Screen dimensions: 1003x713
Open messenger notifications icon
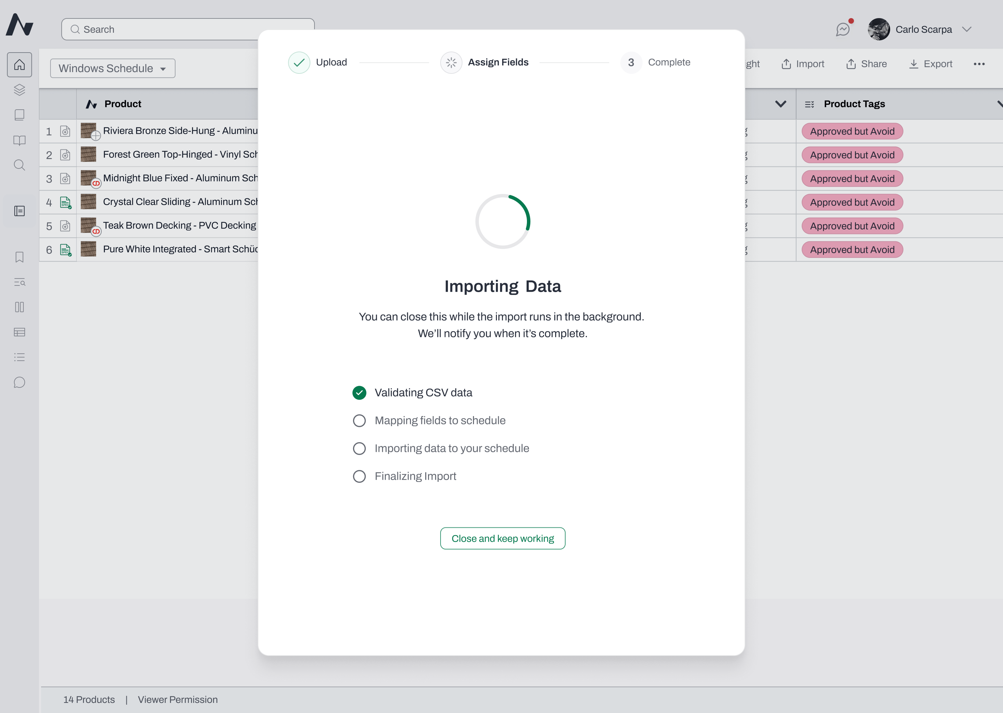(x=843, y=29)
